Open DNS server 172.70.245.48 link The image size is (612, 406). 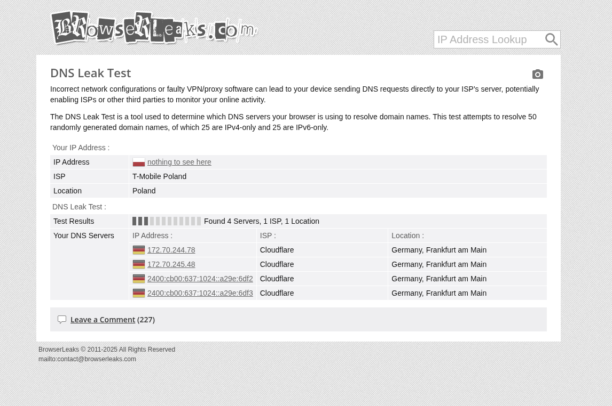coord(171,264)
